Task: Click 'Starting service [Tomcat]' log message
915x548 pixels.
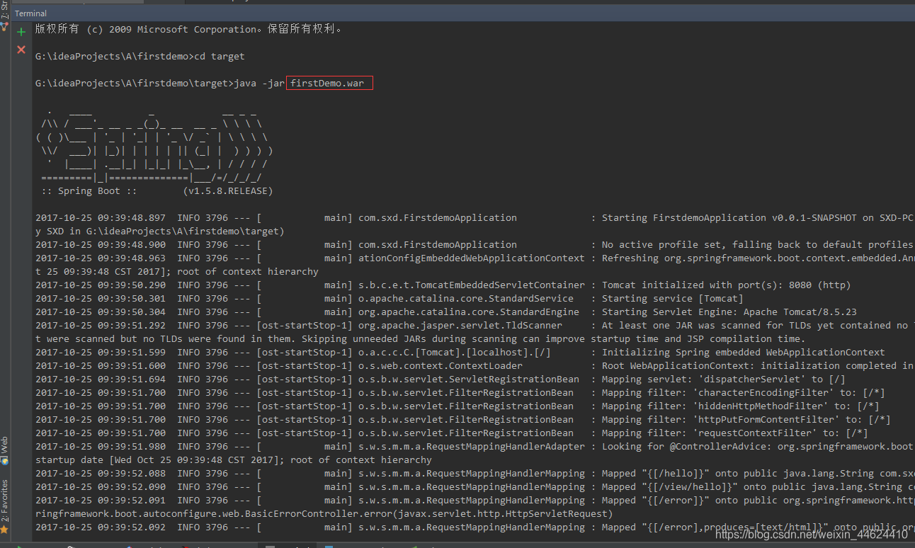Action: (x=673, y=299)
